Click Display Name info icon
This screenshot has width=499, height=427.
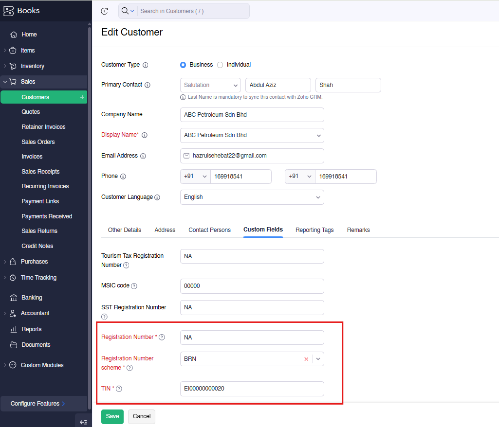click(145, 135)
